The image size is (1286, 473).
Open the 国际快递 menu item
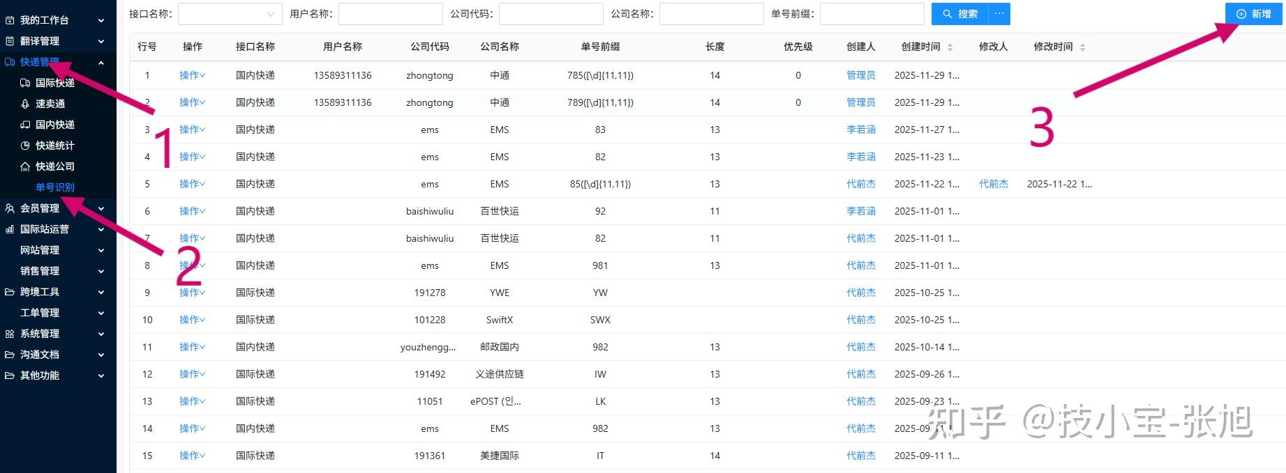click(55, 83)
